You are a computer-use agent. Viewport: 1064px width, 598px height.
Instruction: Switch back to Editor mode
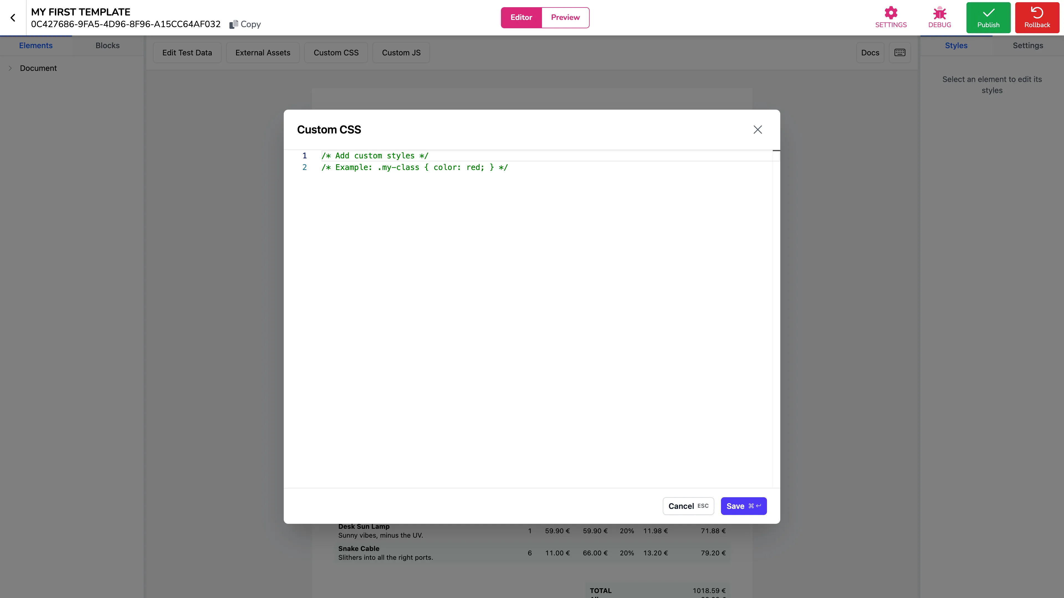521,17
